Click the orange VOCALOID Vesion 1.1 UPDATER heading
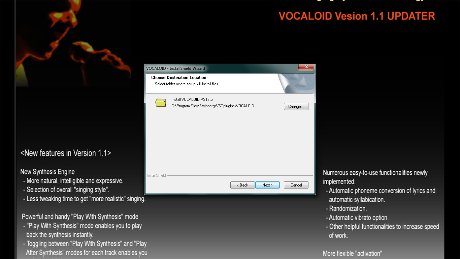 click(357, 16)
